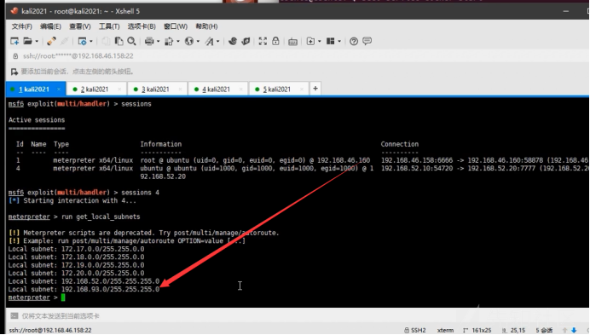Viewport: 590px width, 335px height.
Task: Open the 选项卡(B) menu
Action: (x=142, y=26)
